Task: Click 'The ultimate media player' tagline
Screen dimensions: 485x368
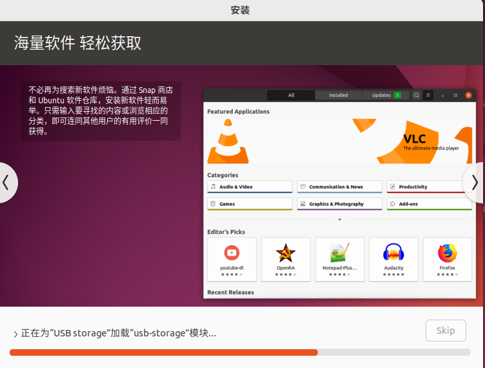Action: (431, 148)
